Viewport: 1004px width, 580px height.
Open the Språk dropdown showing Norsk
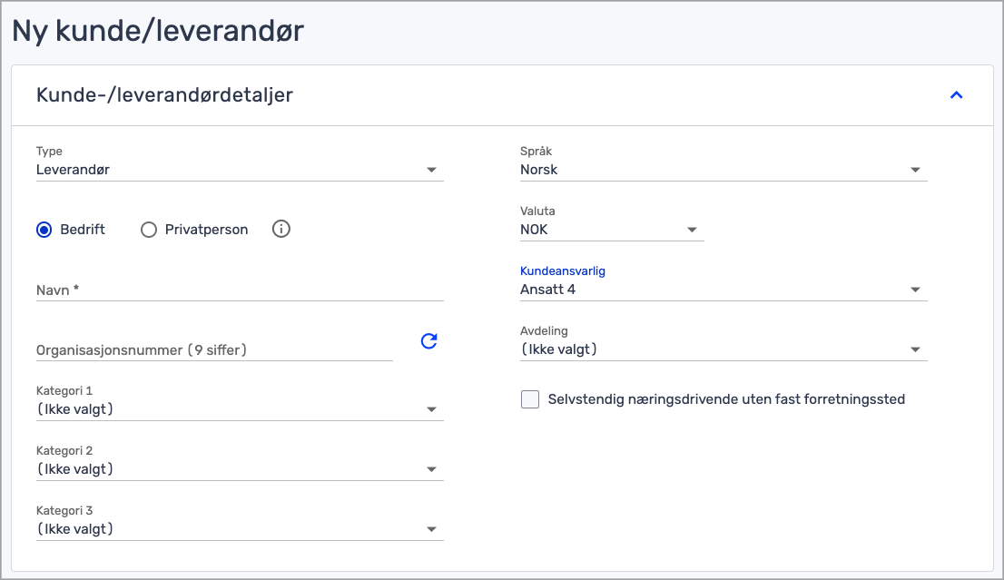tap(723, 170)
